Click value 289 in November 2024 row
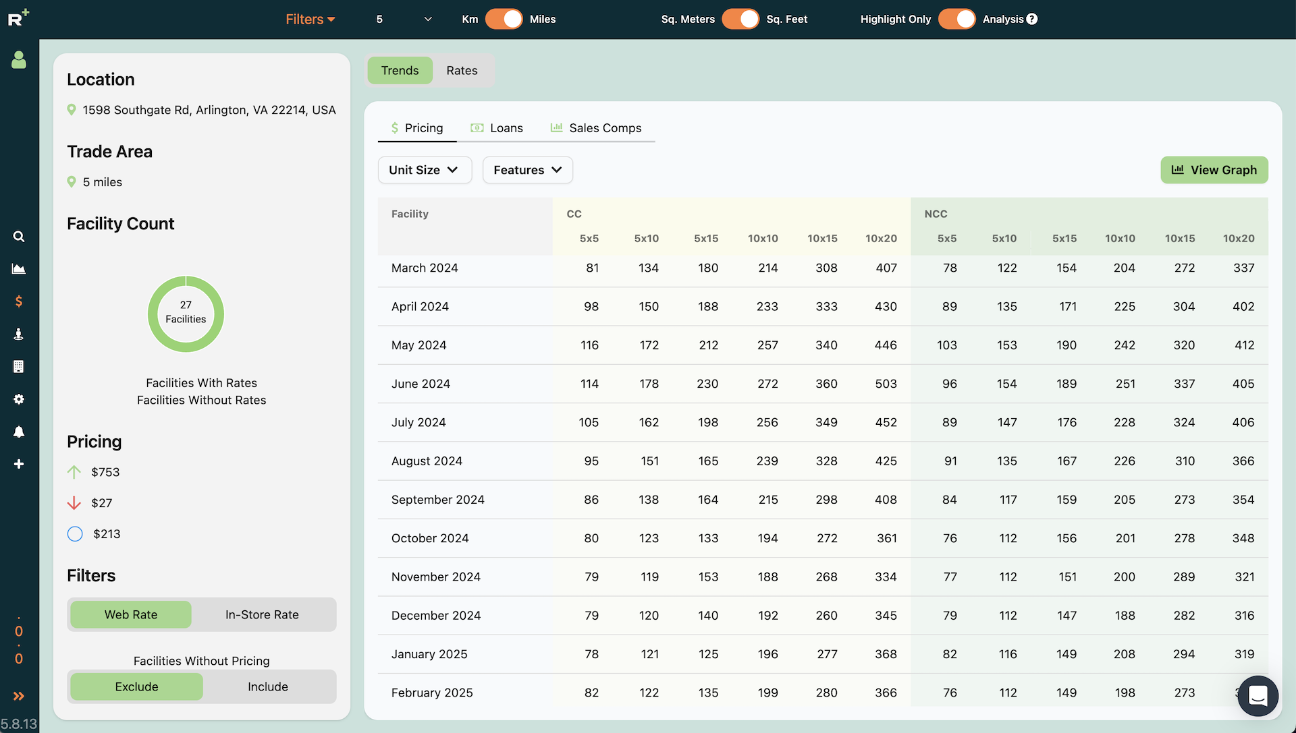The width and height of the screenshot is (1296, 733). point(1184,577)
